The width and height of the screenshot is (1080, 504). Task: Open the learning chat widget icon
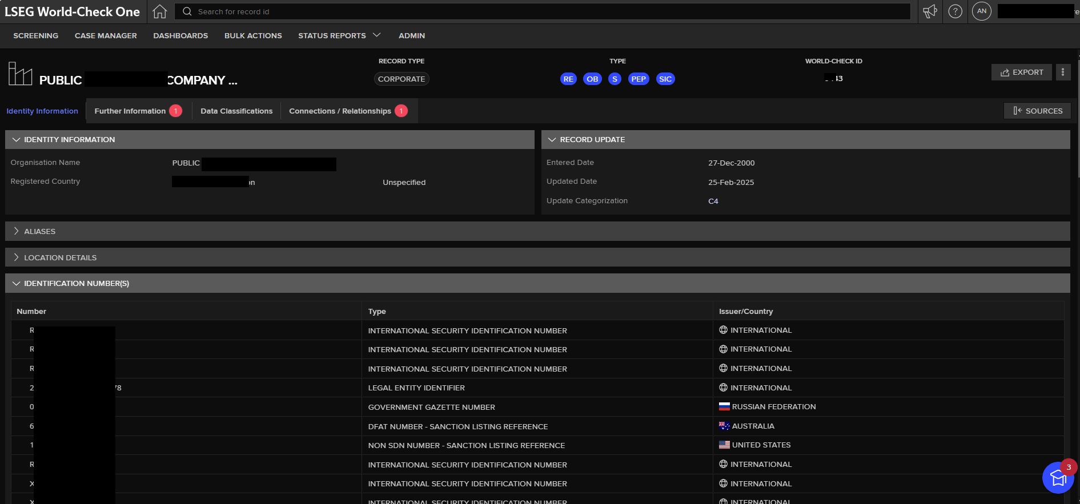(x=1058, y=478)
